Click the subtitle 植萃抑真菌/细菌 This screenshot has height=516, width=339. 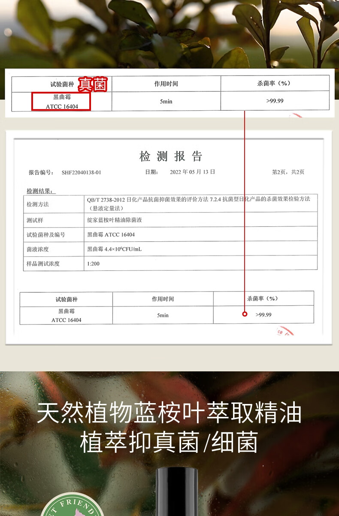pos(169,443)
